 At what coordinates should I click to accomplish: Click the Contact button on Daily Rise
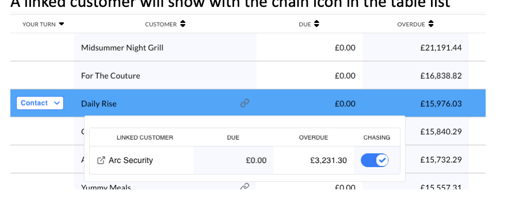point(40,103)
